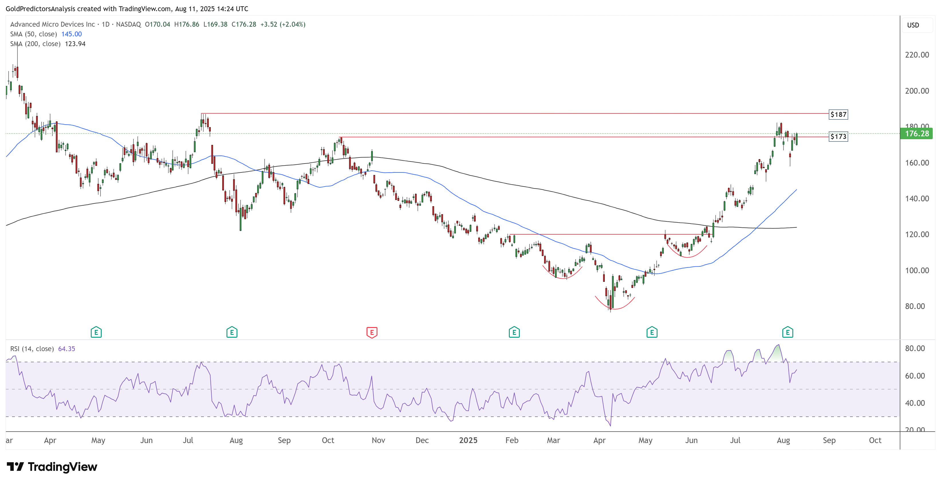Click the 60.00 RSI axis label
Screen dimensions: 941x484
point(915,376)
